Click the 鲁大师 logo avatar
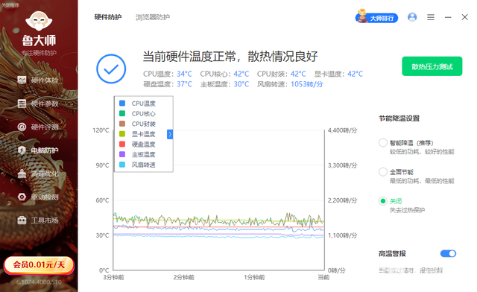This screenshot has height=292, width=477. point(39,21)
